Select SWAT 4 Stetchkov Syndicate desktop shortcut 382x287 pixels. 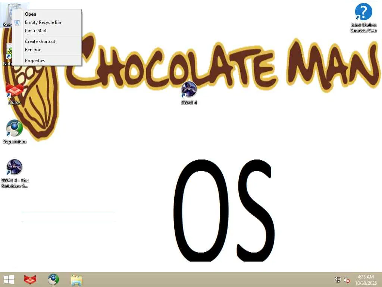point(15,174)
